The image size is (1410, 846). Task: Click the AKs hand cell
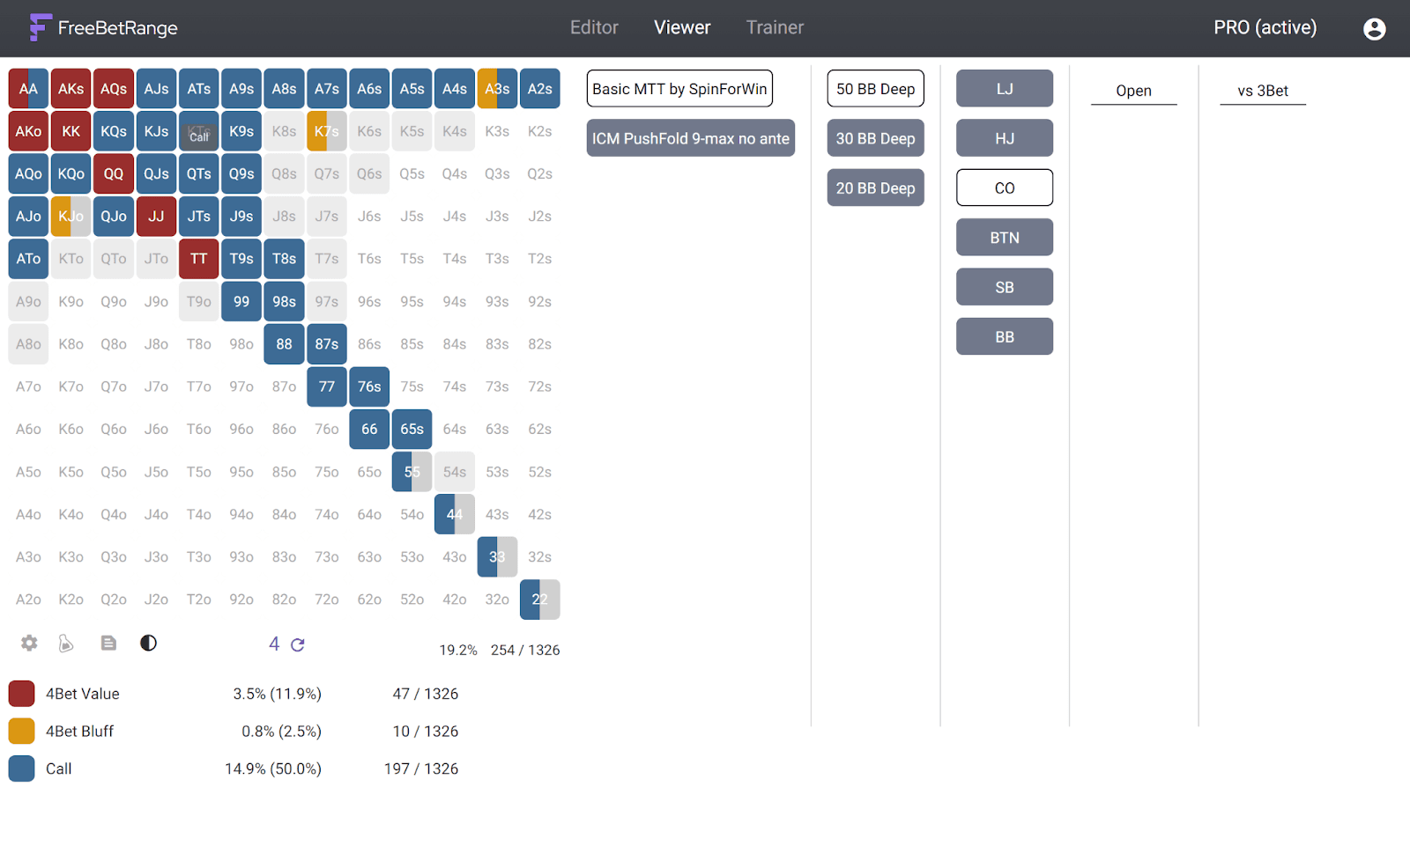click(70, 89)
